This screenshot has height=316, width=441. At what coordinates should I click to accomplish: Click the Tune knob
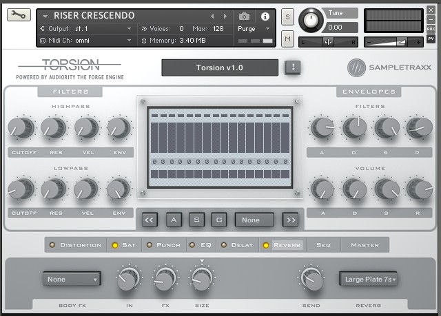(x=312, y=19)
